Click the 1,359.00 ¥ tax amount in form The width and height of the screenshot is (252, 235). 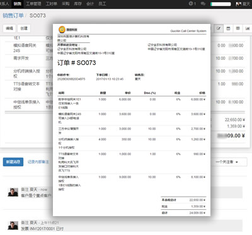236,126
